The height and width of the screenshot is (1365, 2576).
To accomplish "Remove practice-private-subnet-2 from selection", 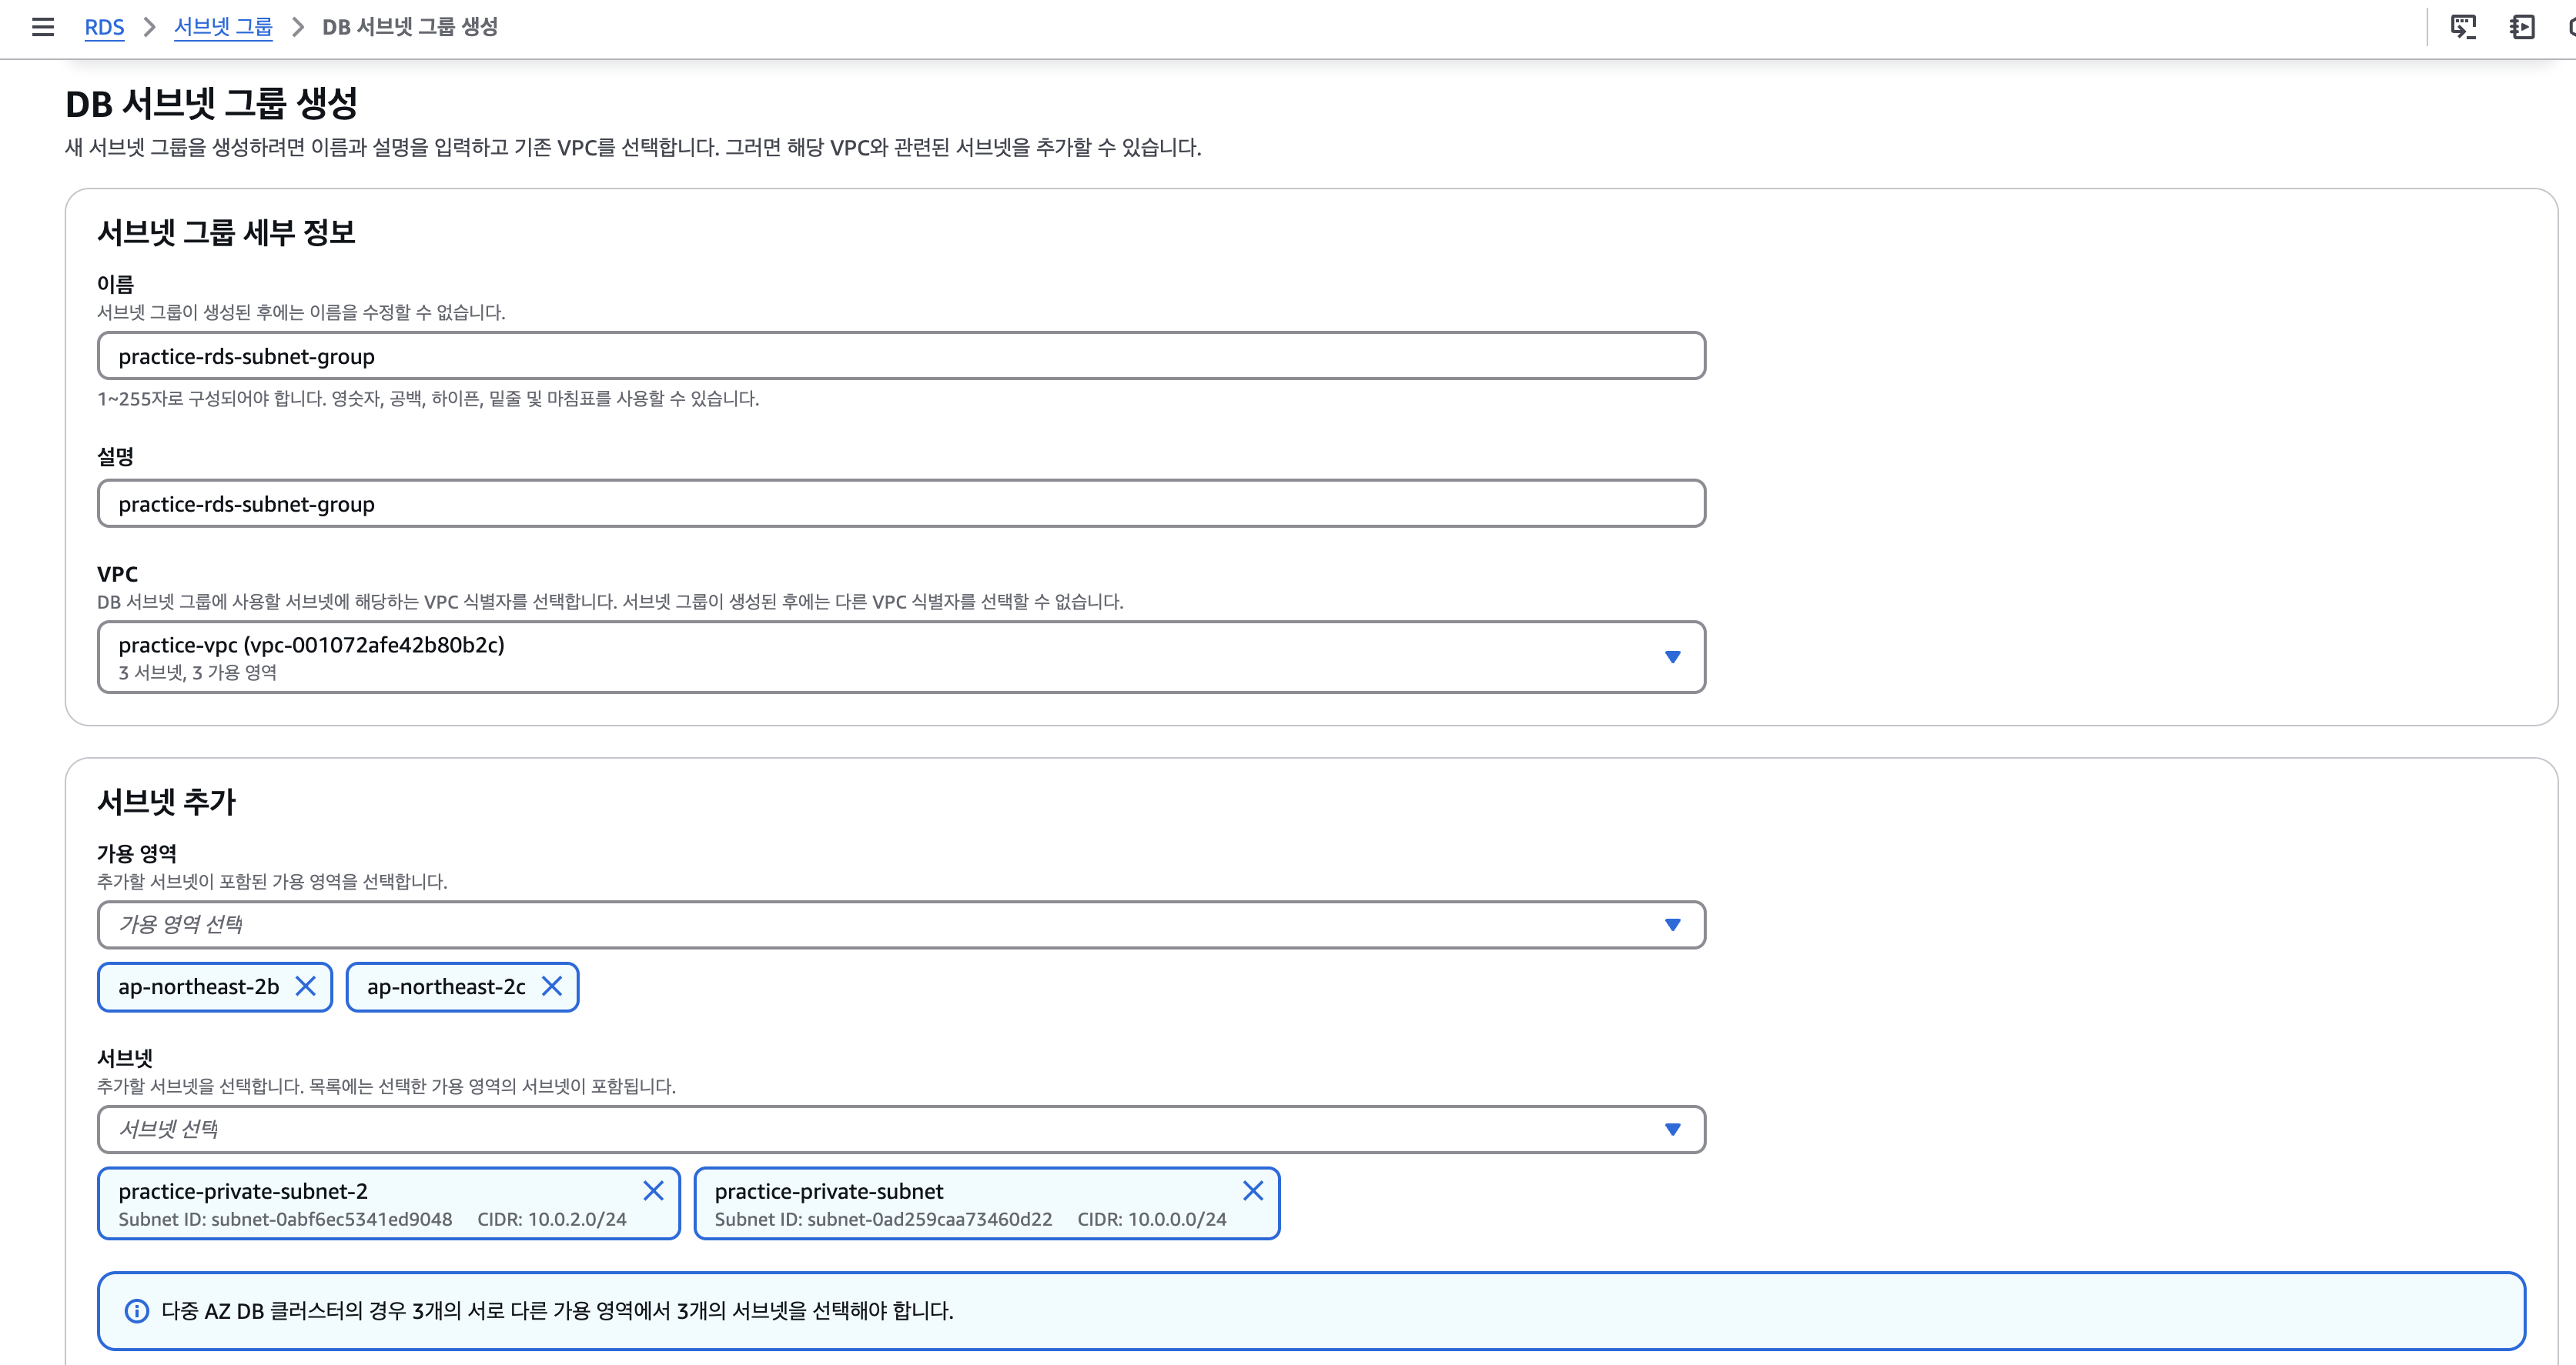I will point(653,1190).
